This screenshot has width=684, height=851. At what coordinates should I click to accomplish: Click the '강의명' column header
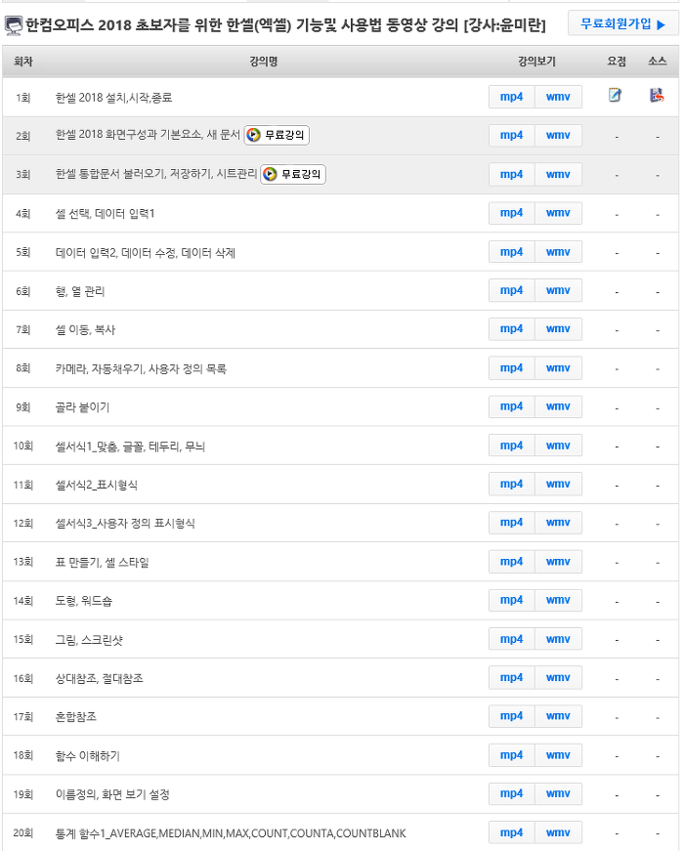click(x=264, y=62)
